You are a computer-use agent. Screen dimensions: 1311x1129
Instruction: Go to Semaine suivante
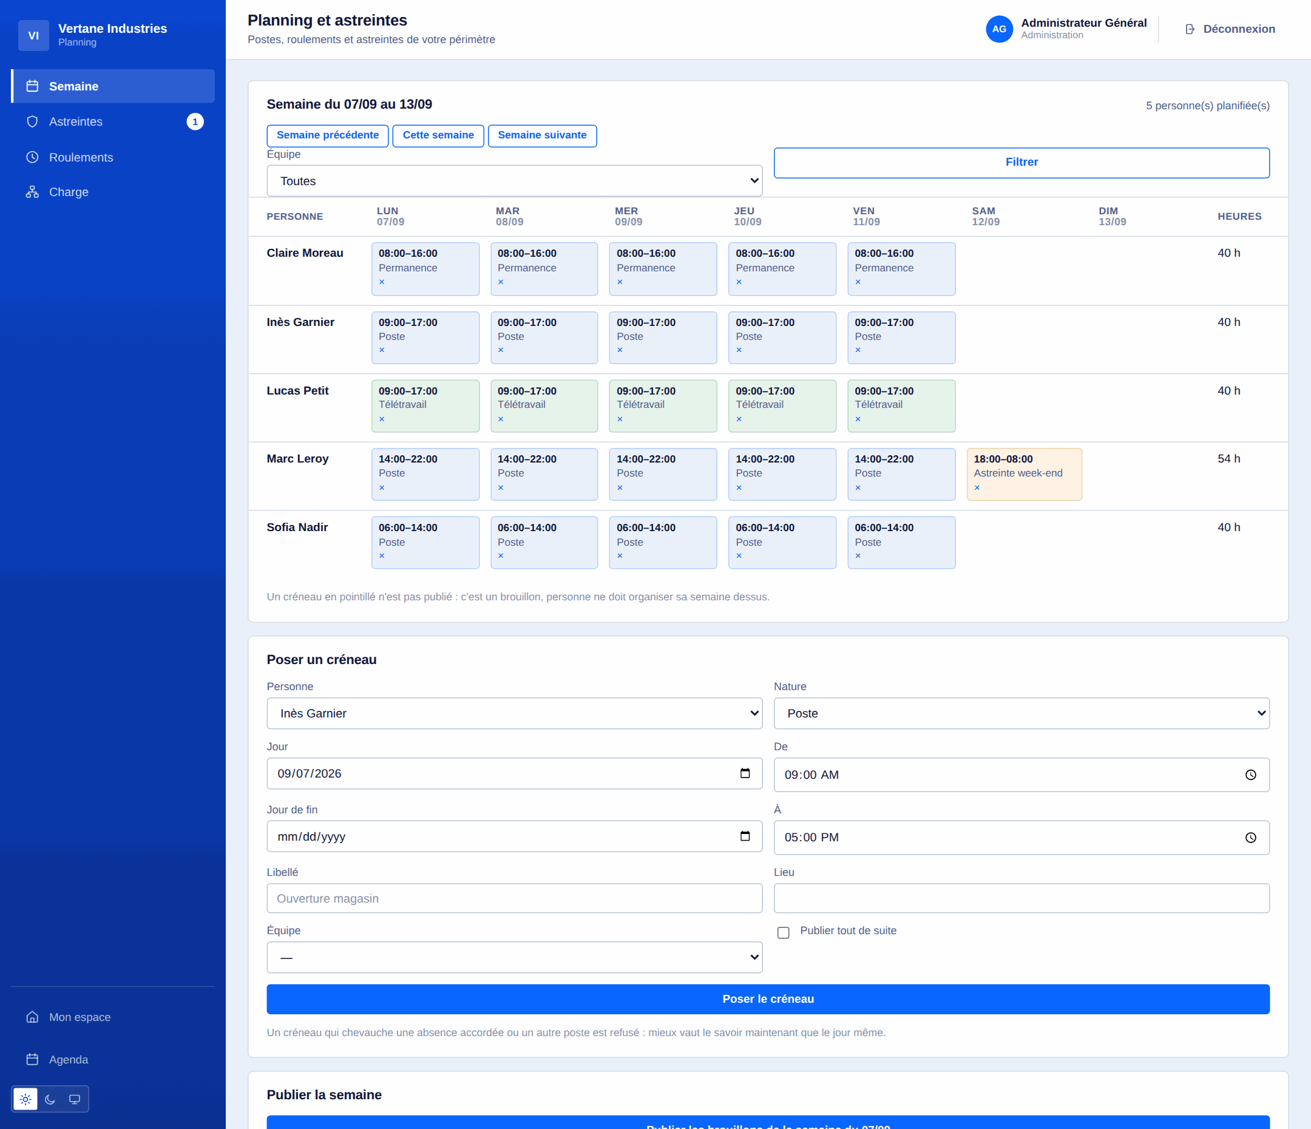(542, 135)
